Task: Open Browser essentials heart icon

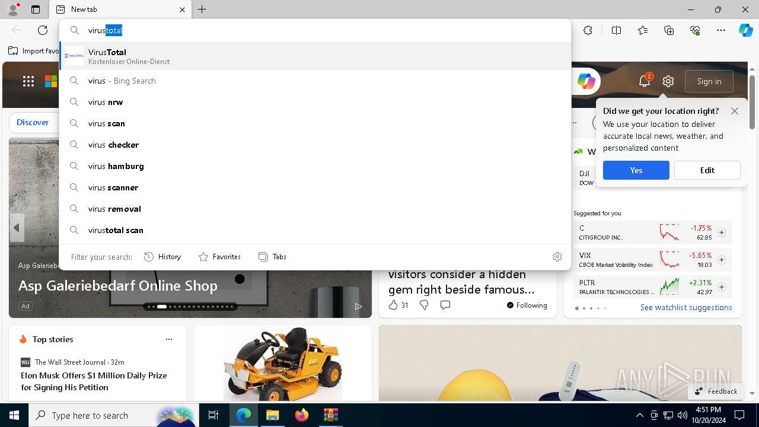Action: (x=695, y=30)
